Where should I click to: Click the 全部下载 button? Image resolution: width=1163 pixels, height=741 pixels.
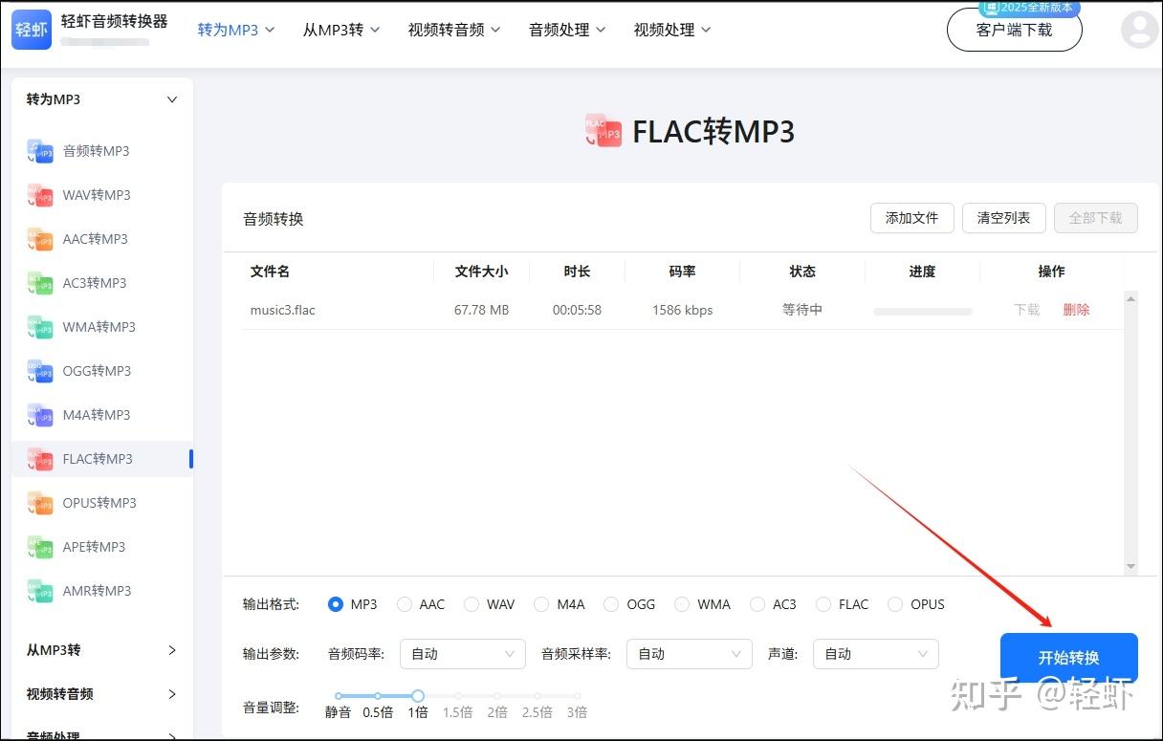tap(1096, 218)
